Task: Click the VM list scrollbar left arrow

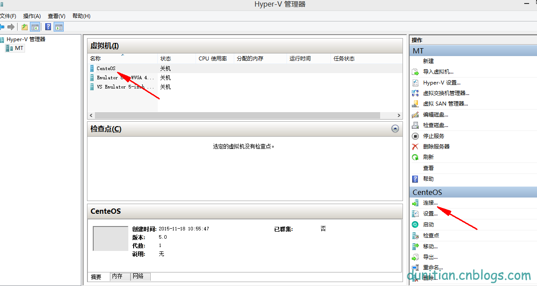Action: click(x=91, y=116)
